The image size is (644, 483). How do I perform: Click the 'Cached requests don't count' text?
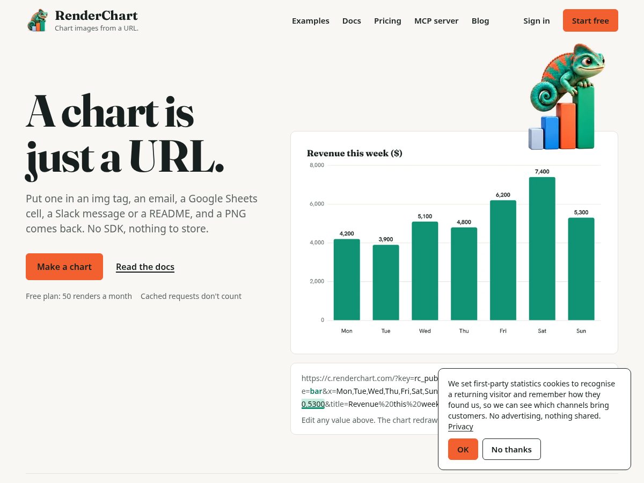pyautogui.click(x=191, y=296)
